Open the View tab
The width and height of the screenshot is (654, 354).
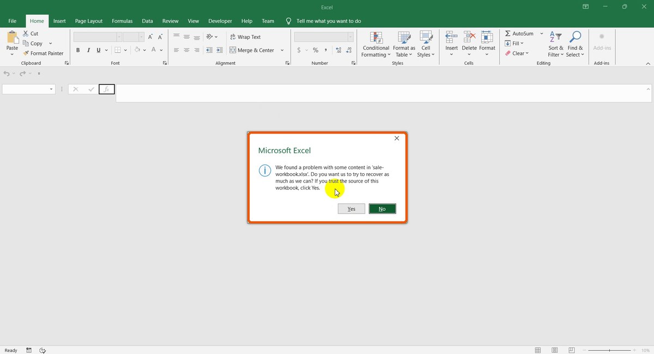193,21
